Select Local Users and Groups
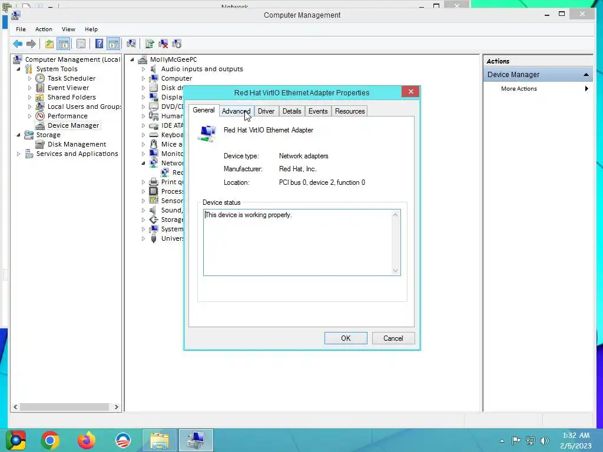The width and height of the screenshot is (603, 452). [84, 107]
